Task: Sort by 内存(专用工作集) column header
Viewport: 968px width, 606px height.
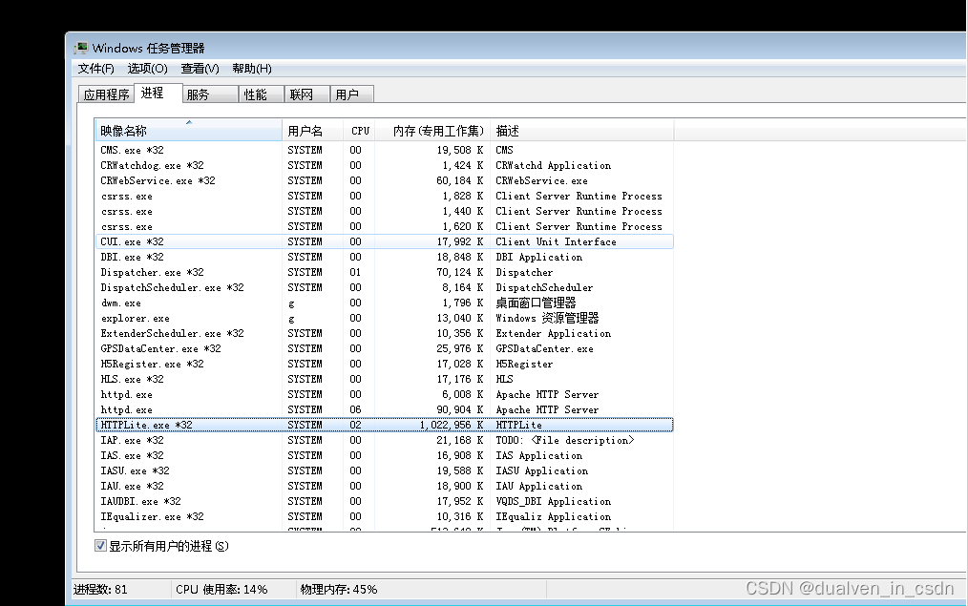Action: (x=432, y=131)
